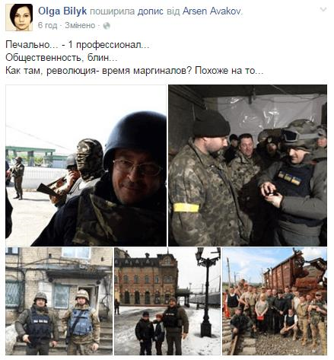Viewport: 334px width, 360px height.
Task: Open photo of soldier with yellow armband
Action: coord(248,165)
